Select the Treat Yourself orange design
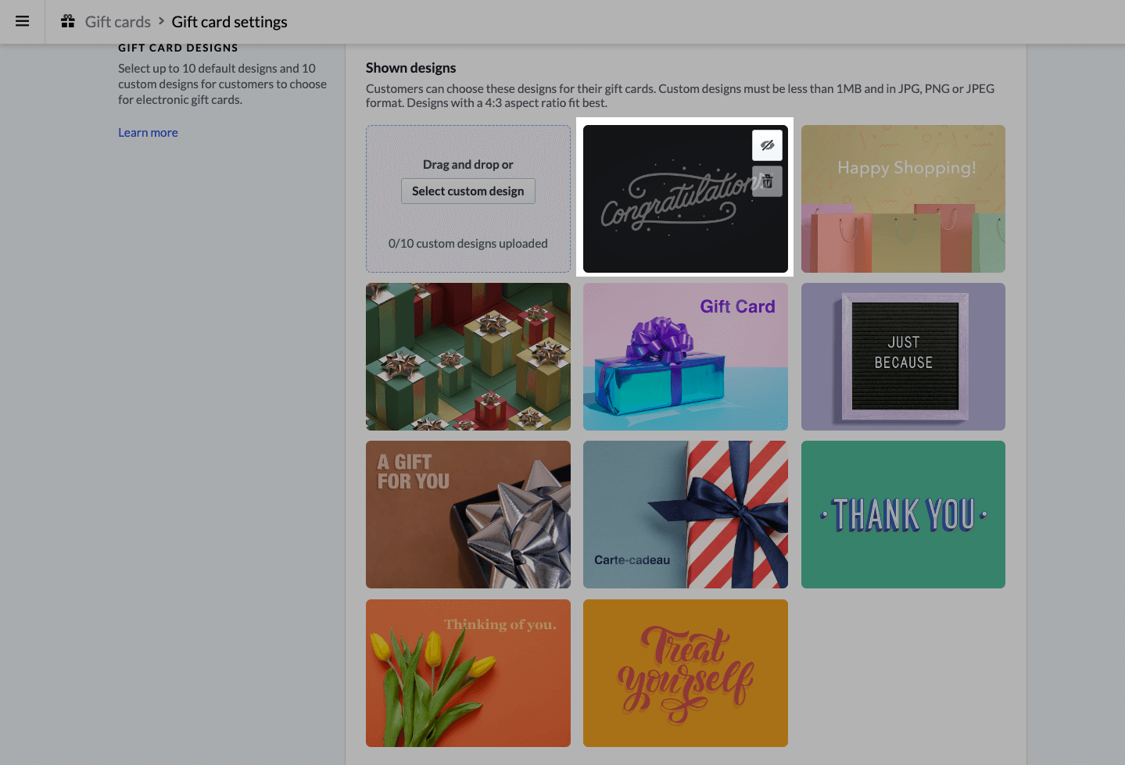Viewport: 1125px width, 765px height. coord(685,673)
